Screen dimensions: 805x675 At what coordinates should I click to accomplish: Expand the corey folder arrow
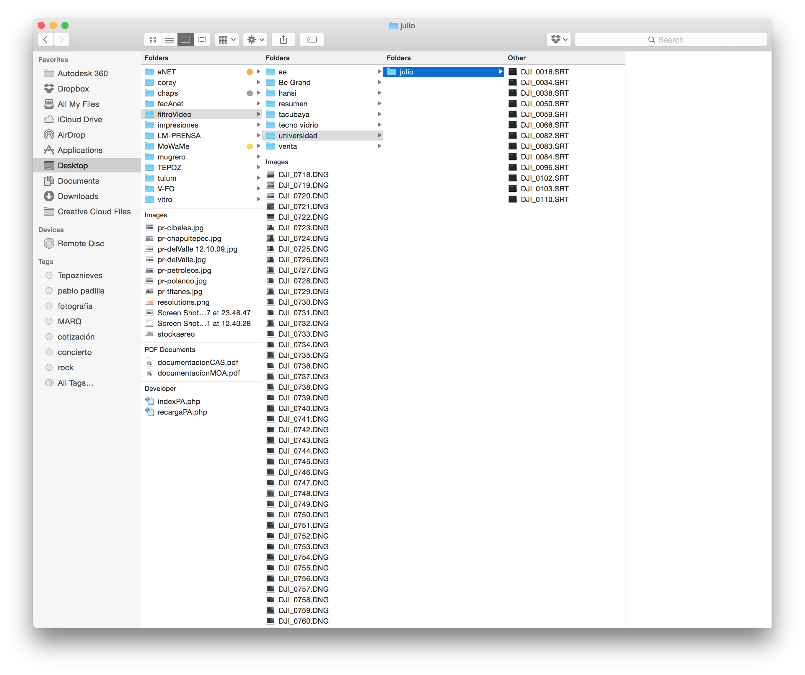(258, 82)
